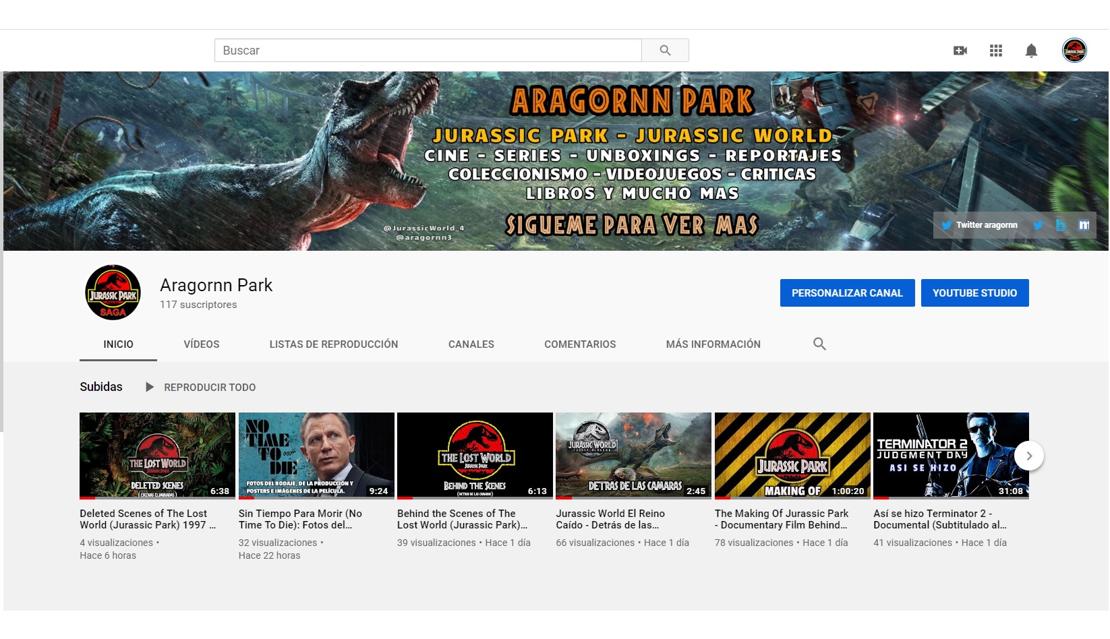Open YouTube Studio button
1110x639 pixels.
974,293
